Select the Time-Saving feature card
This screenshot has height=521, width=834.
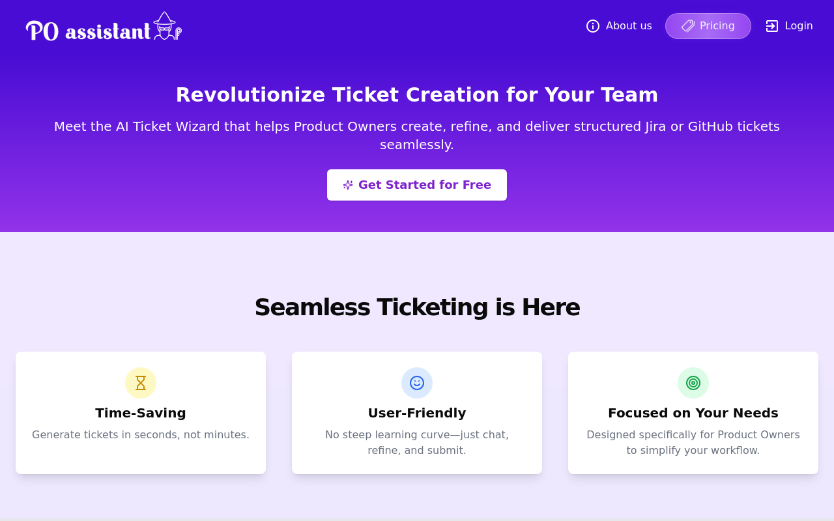141,413
